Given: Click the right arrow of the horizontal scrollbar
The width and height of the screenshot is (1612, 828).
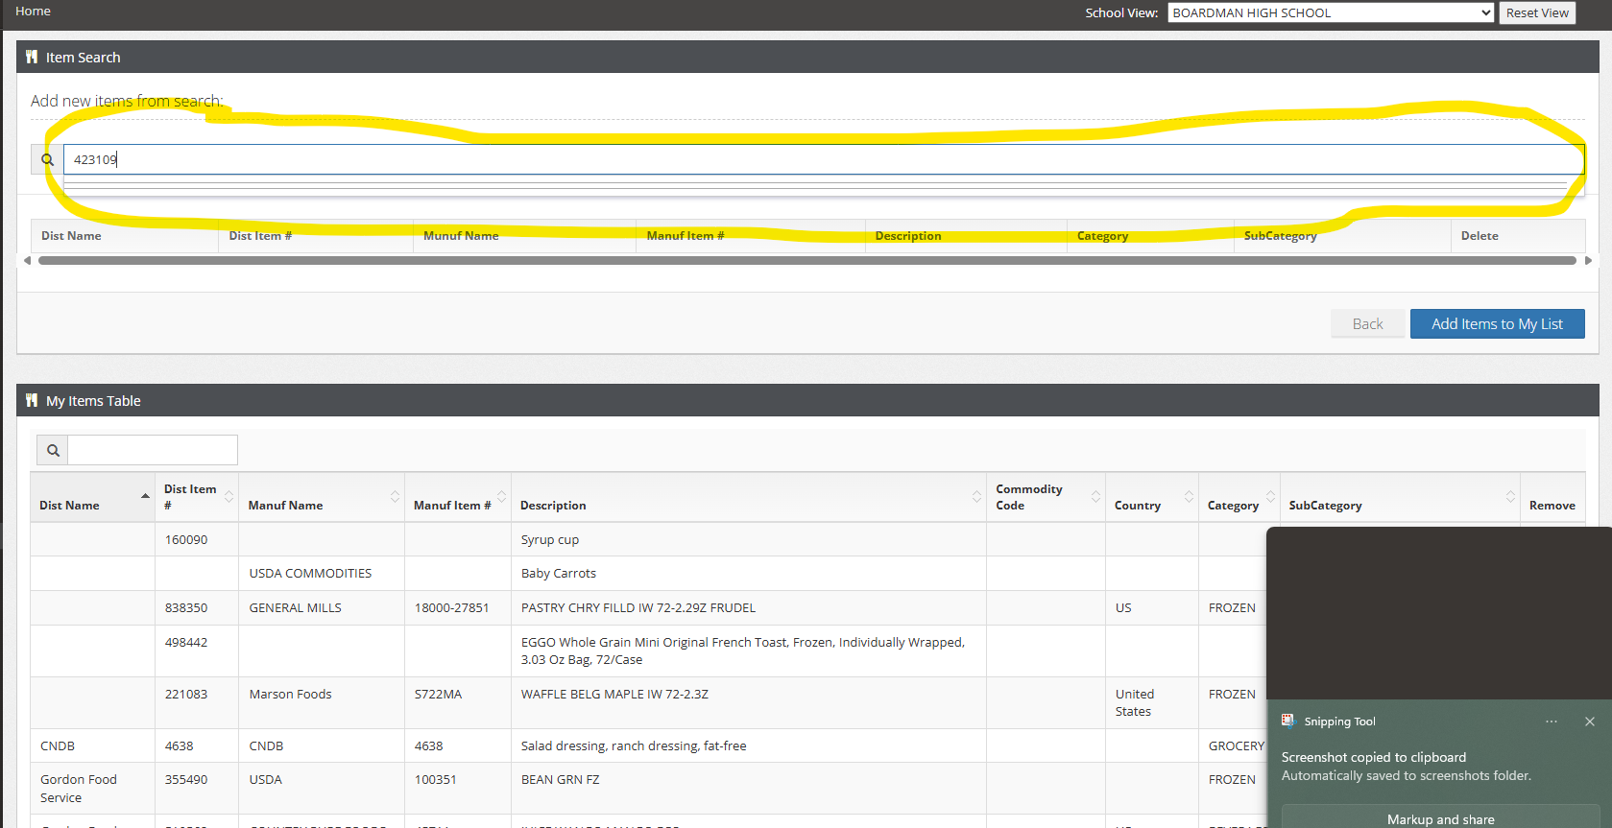Looking at the screenshot, I should click(1588, 260).
